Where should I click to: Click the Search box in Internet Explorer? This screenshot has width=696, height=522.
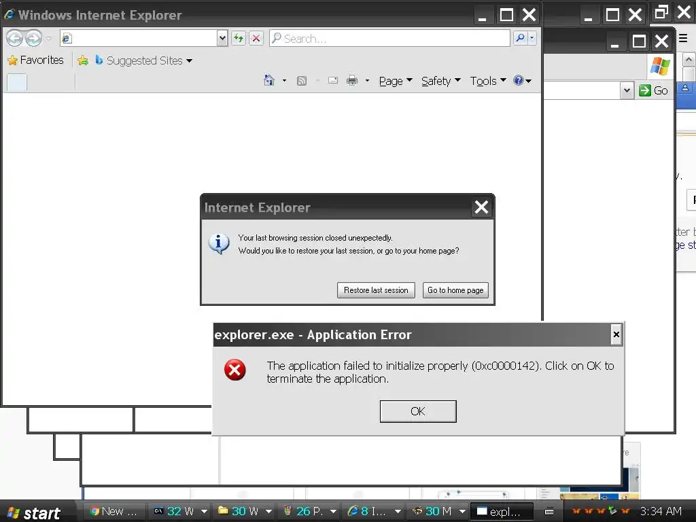(x=389, y=38)
